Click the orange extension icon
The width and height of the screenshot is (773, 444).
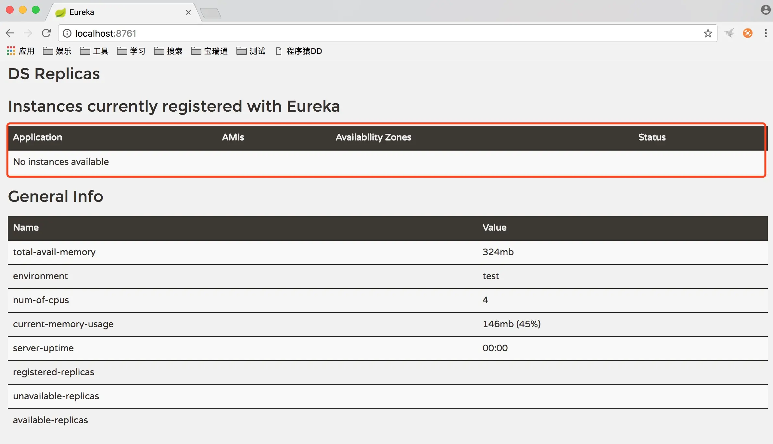[x=748, y=33]
